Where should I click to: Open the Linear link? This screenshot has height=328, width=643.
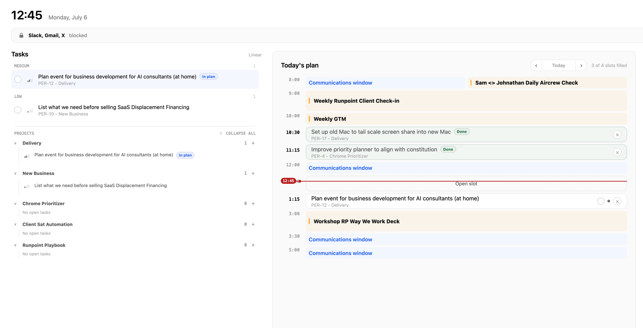255,55
